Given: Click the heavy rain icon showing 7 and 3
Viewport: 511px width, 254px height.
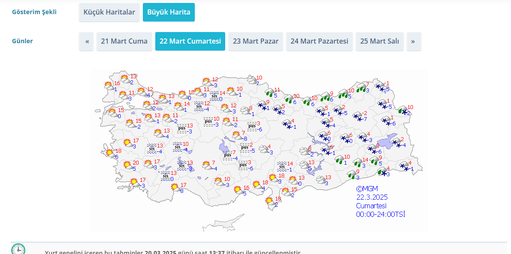Looking at the screenshot, I should 361,88.
